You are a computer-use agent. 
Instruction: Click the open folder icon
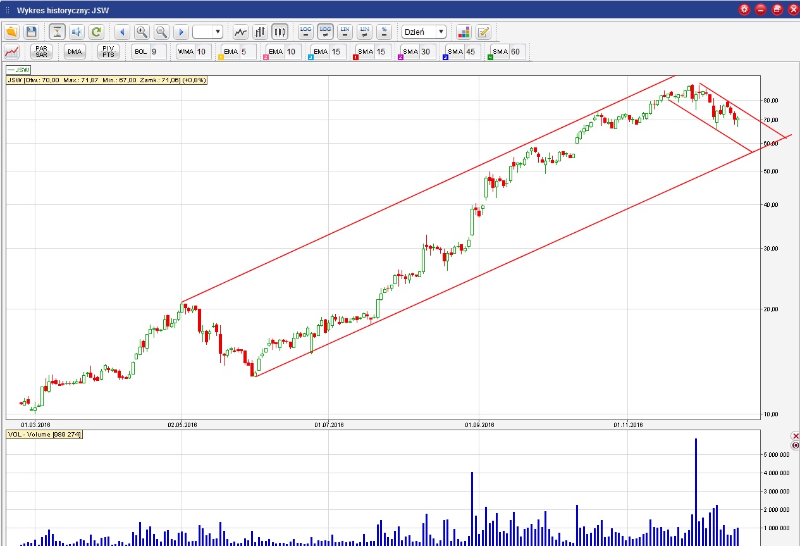pyautogui.click(x=12, y=32)
